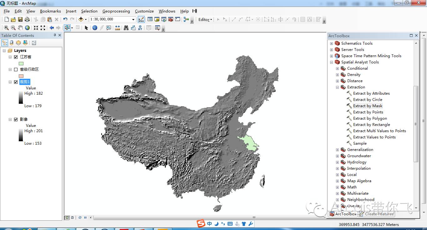Collapse the Layers data frame node
This screenshot has width=427, height=230.
click(x=4, y=51)
